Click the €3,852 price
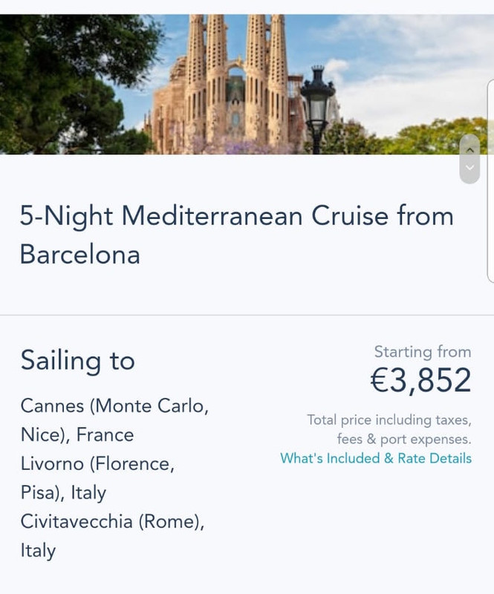This screenshot has height=594, width=494. coord(420,380)
